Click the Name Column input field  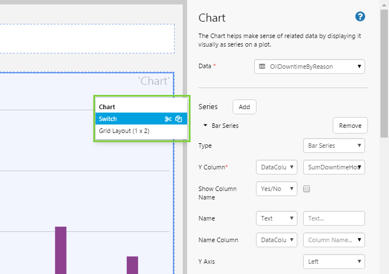[x=334, y=240]
